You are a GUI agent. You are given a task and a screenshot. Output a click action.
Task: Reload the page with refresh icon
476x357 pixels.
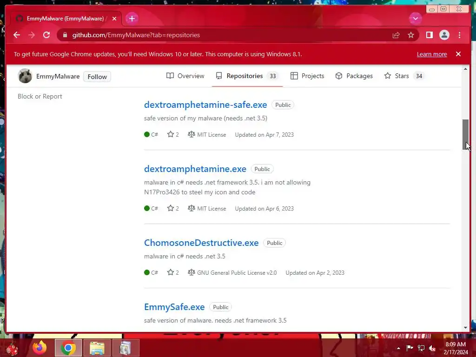[46, 35]
